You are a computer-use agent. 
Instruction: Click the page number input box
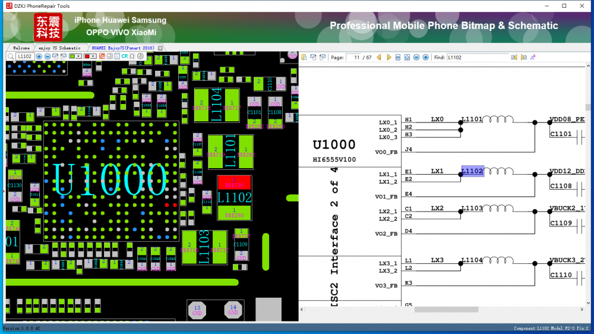354,58
